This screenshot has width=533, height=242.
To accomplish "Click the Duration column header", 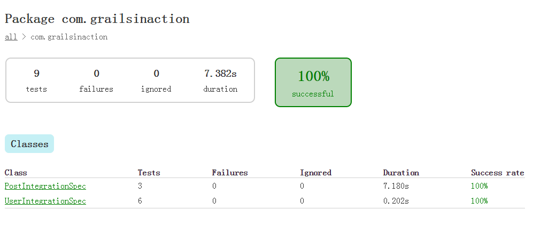I will click(x=401, y=173).
